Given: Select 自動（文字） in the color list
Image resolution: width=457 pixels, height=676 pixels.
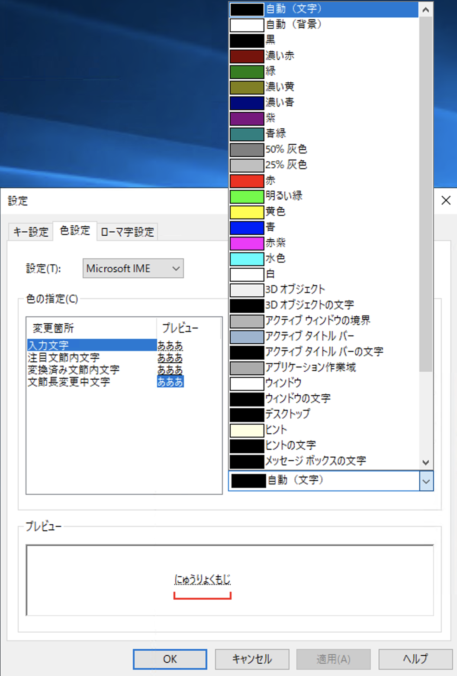Looking at the screenshot, I should [x=324, y=9].
